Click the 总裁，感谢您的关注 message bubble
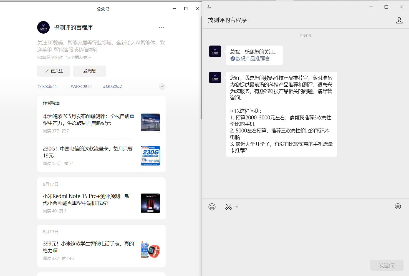 [x=254, y=55]
